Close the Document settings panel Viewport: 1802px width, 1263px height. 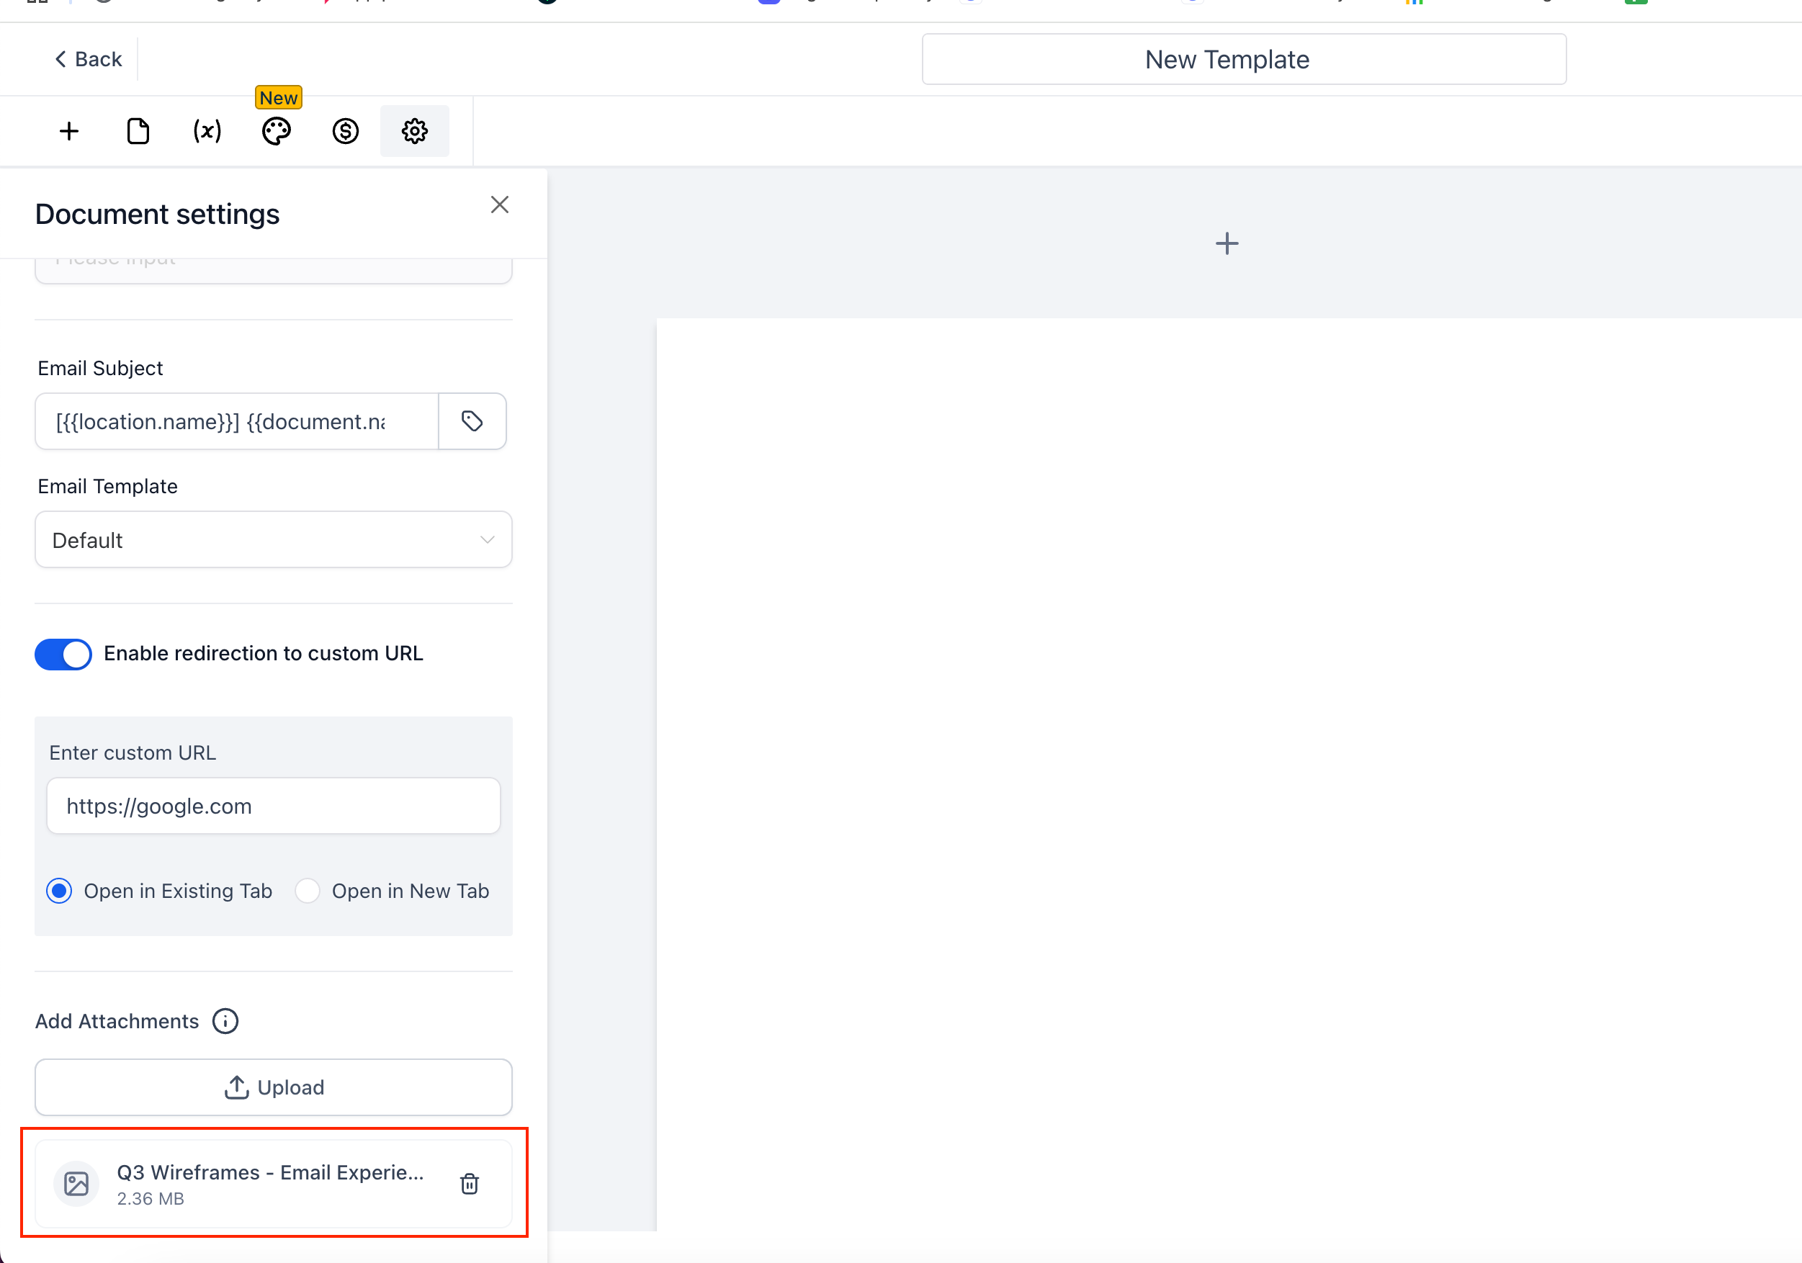tap(499, 204)
